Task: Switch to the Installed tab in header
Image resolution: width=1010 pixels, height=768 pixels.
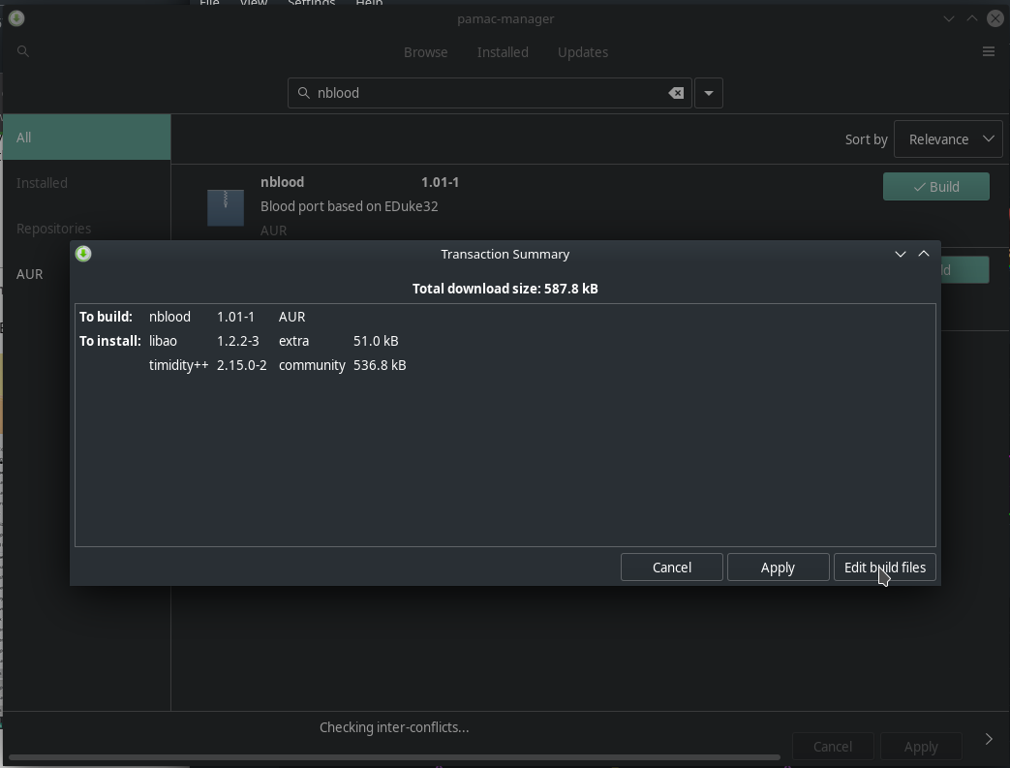Action: [503, 52]
